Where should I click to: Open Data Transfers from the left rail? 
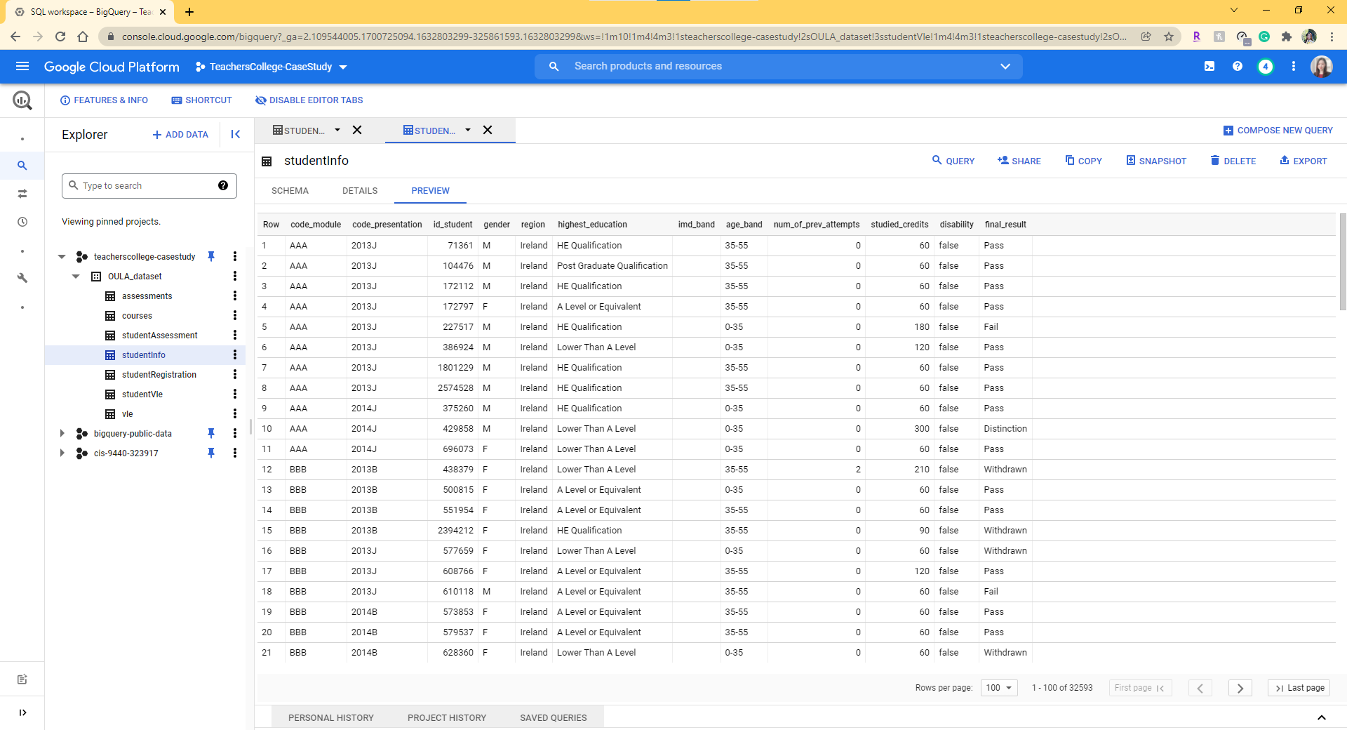22,194
